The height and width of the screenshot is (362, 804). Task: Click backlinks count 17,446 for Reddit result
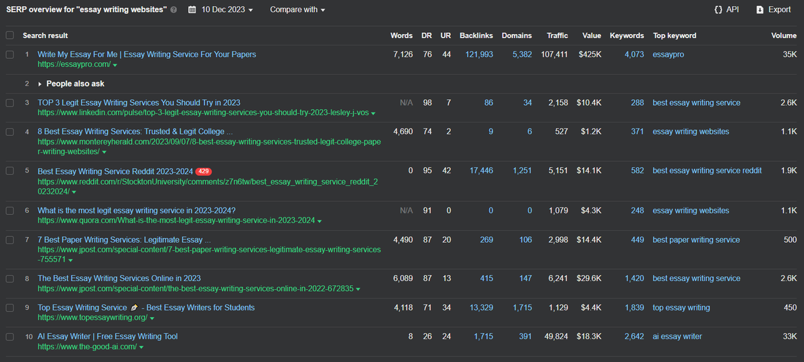pyautogui.click(x=481, y=171)
